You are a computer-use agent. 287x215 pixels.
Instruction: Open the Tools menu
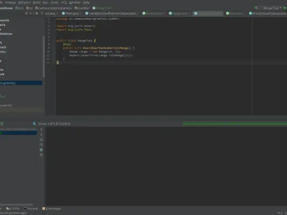pos(54,2)
